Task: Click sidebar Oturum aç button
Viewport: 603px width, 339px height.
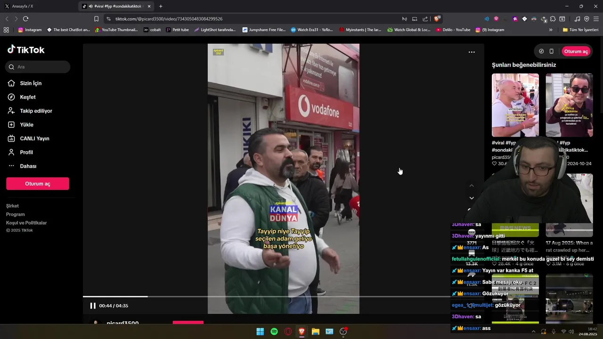Action: (38, 184)
